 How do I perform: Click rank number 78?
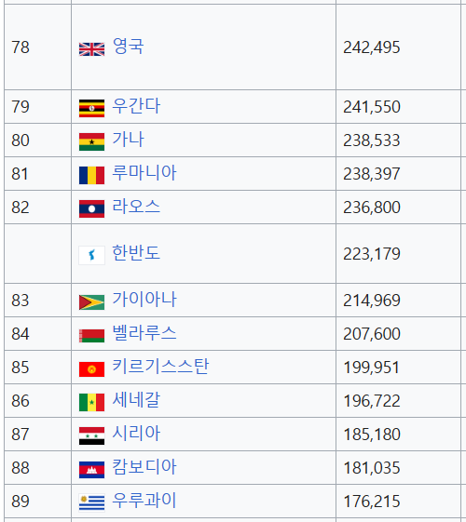pos(21,47)
